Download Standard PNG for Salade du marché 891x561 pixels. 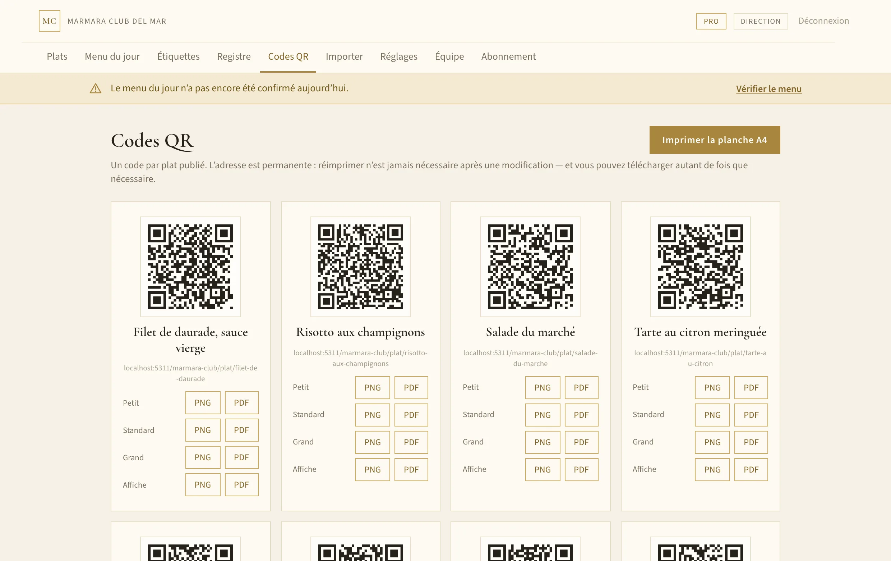pyautogui.click(x=543, y=415)
